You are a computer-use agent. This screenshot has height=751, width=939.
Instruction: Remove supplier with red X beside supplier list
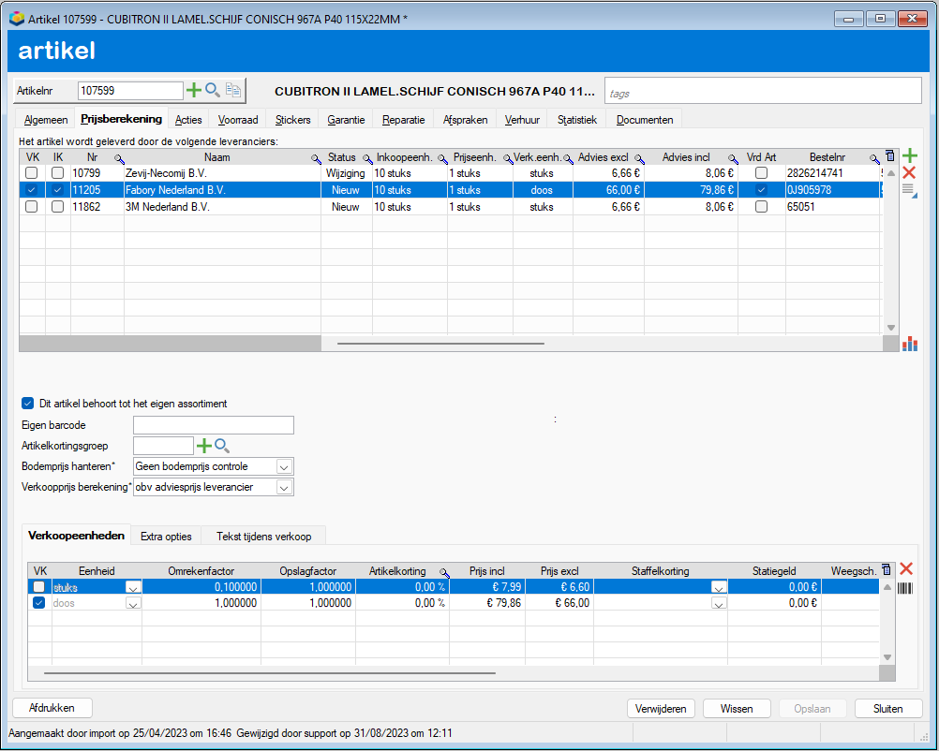909,173
